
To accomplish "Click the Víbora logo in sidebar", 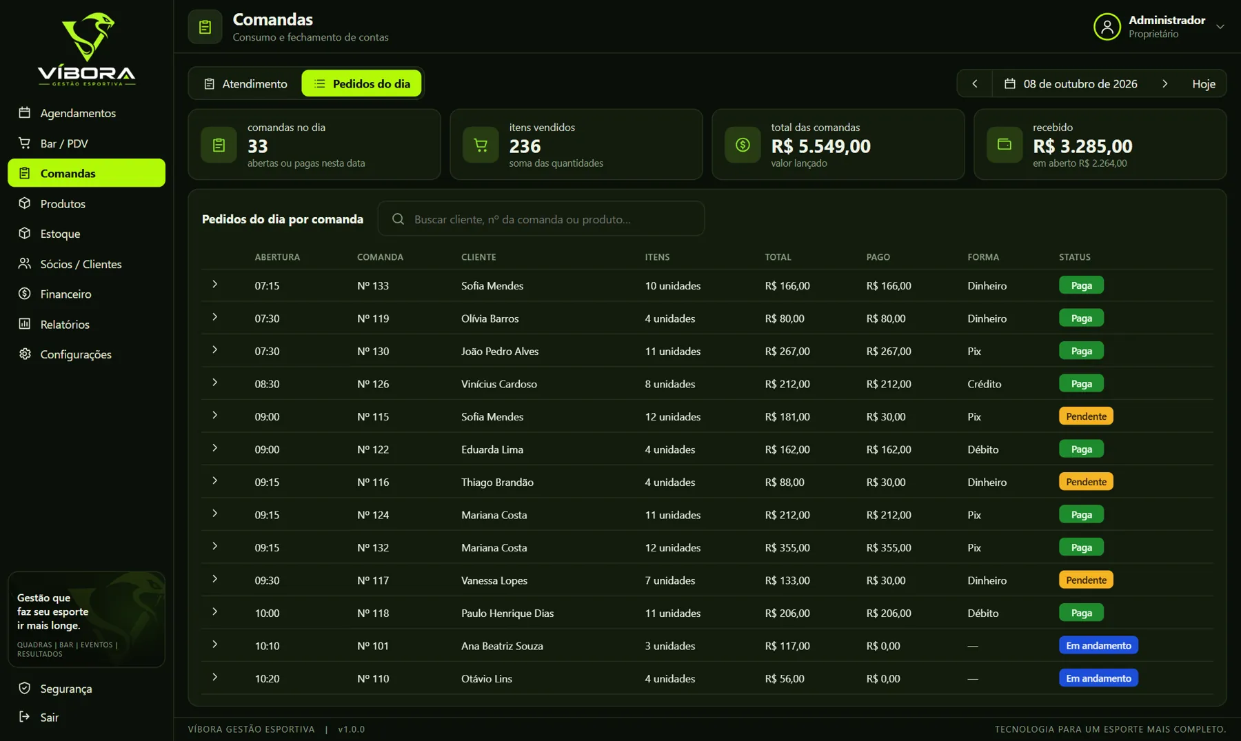I will [87, 49].
